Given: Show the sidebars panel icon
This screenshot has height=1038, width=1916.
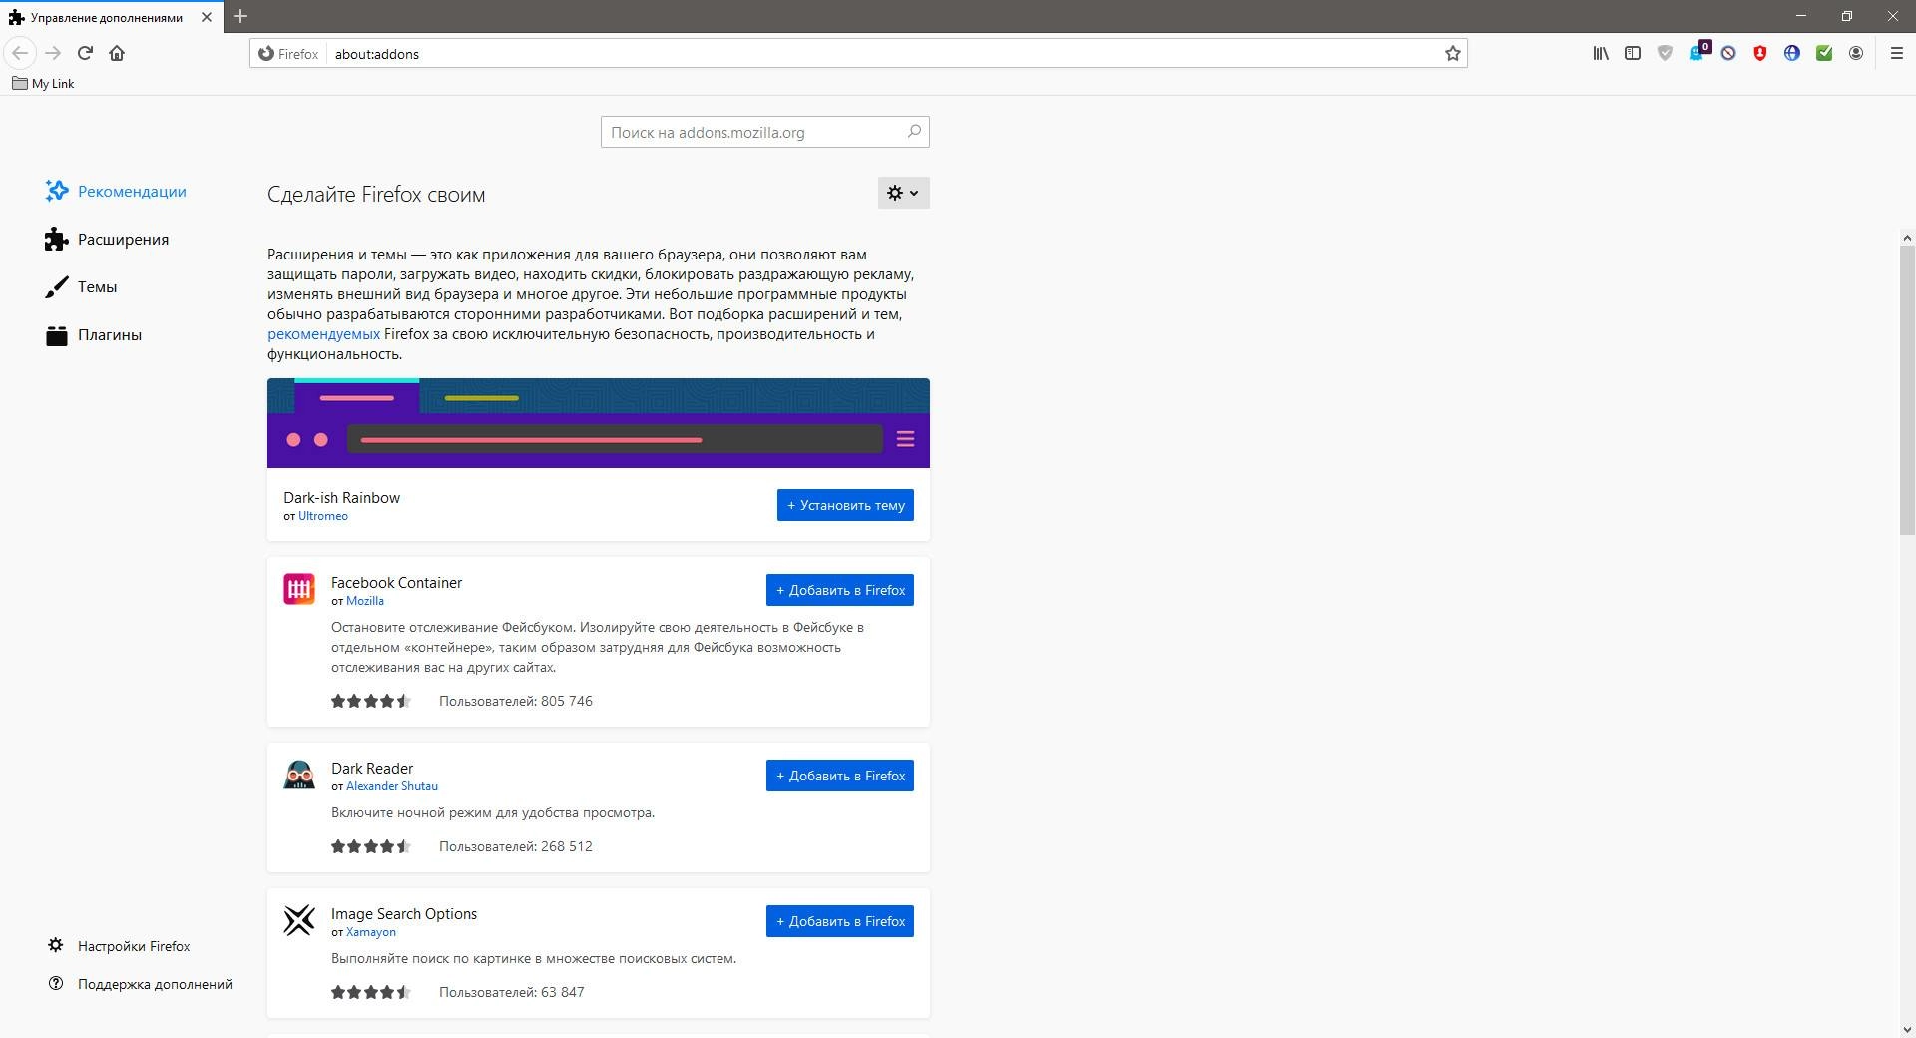Looking at the screenshot, I should pyautogui.click(x=1633, y=53).
